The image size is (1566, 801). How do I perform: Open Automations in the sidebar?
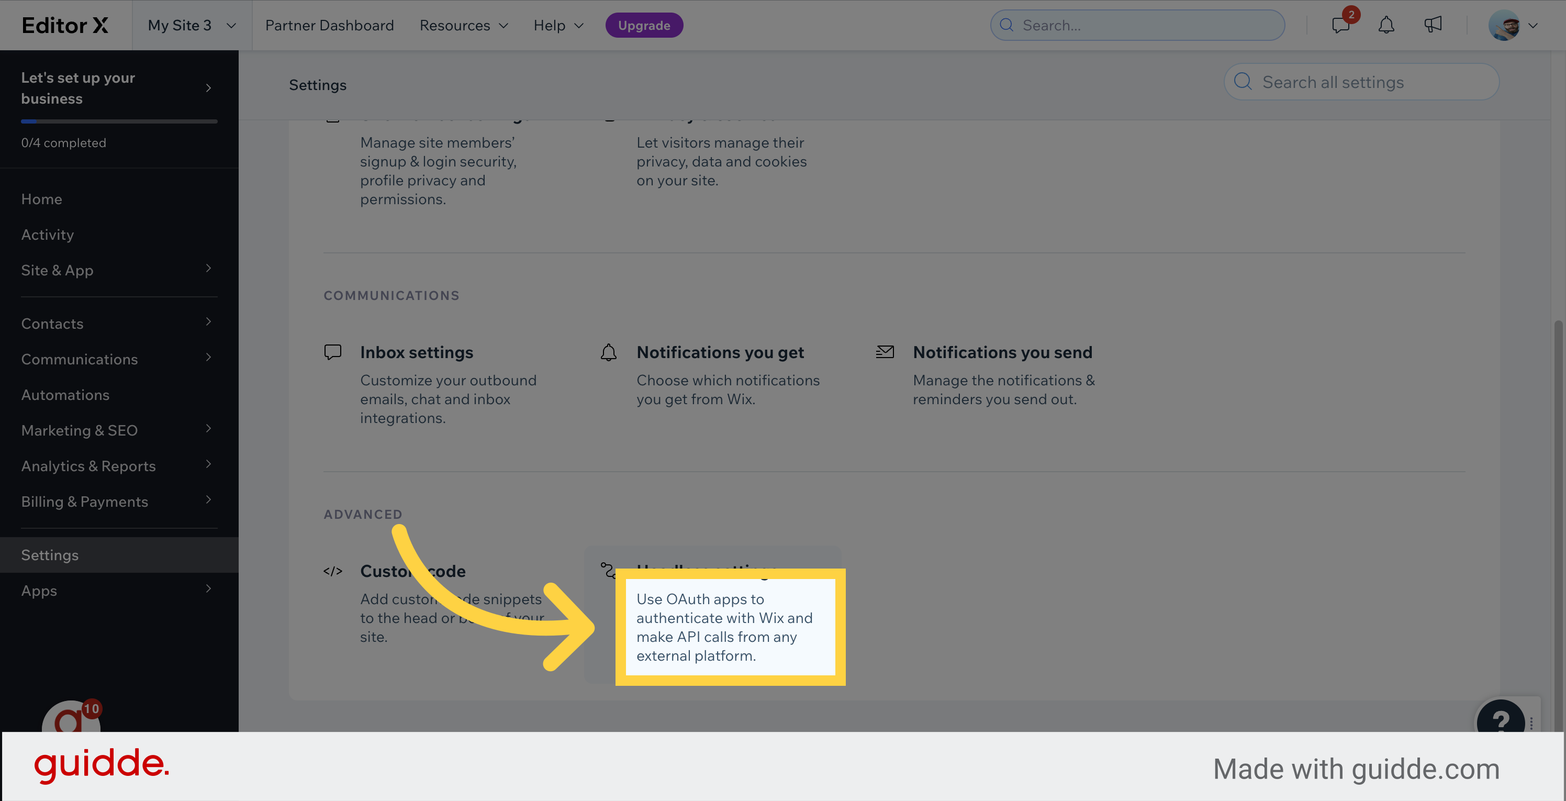click(x=65, y=395)
